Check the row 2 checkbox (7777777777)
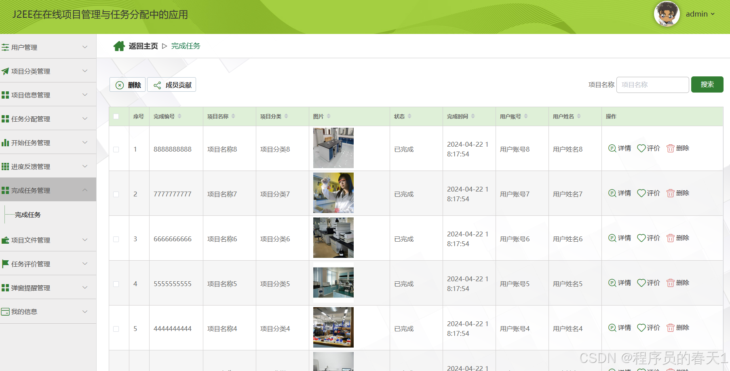Screen dimensions: 730x371 pyautogui.click(x=116, y=194)
